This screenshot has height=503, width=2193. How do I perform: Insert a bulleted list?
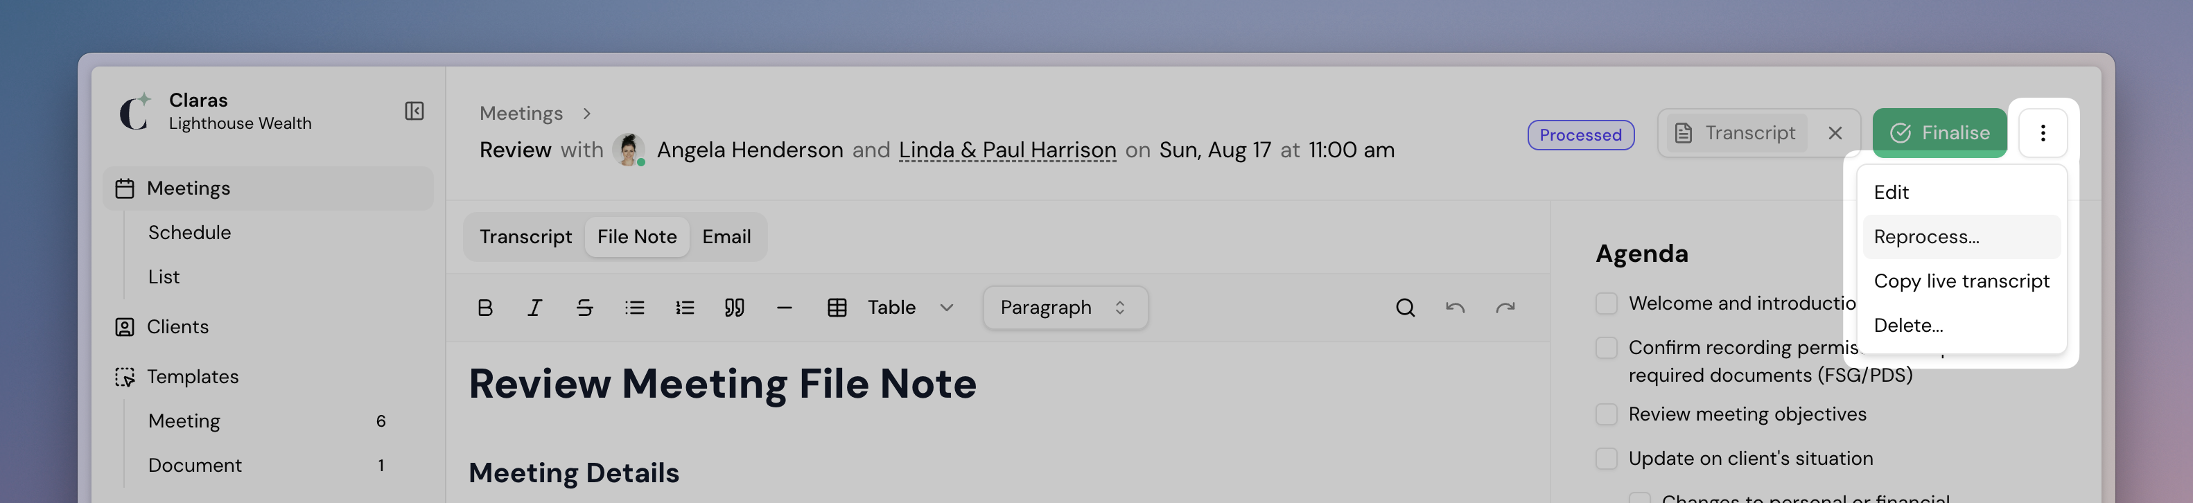click(634, 307)
